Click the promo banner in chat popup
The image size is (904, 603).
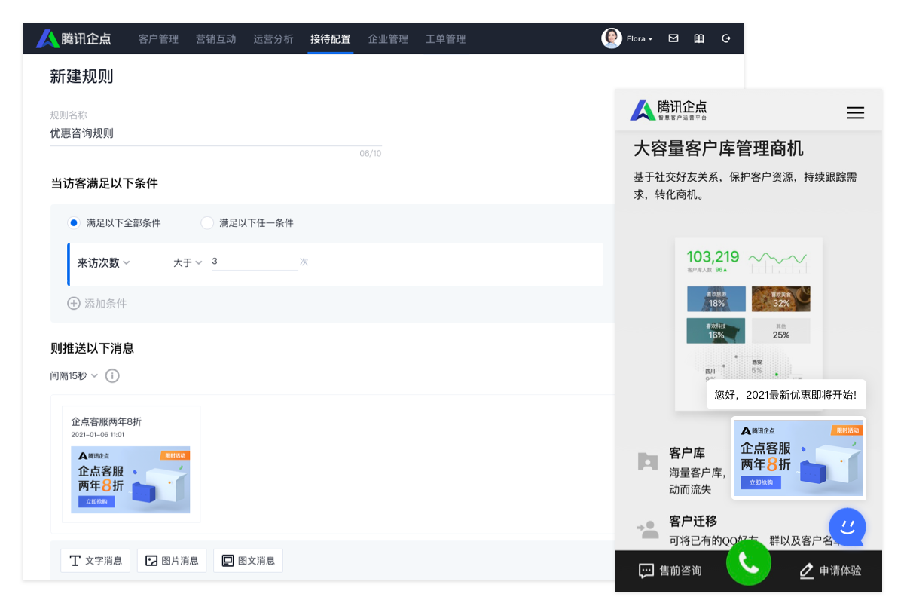[x=799, y=458]
